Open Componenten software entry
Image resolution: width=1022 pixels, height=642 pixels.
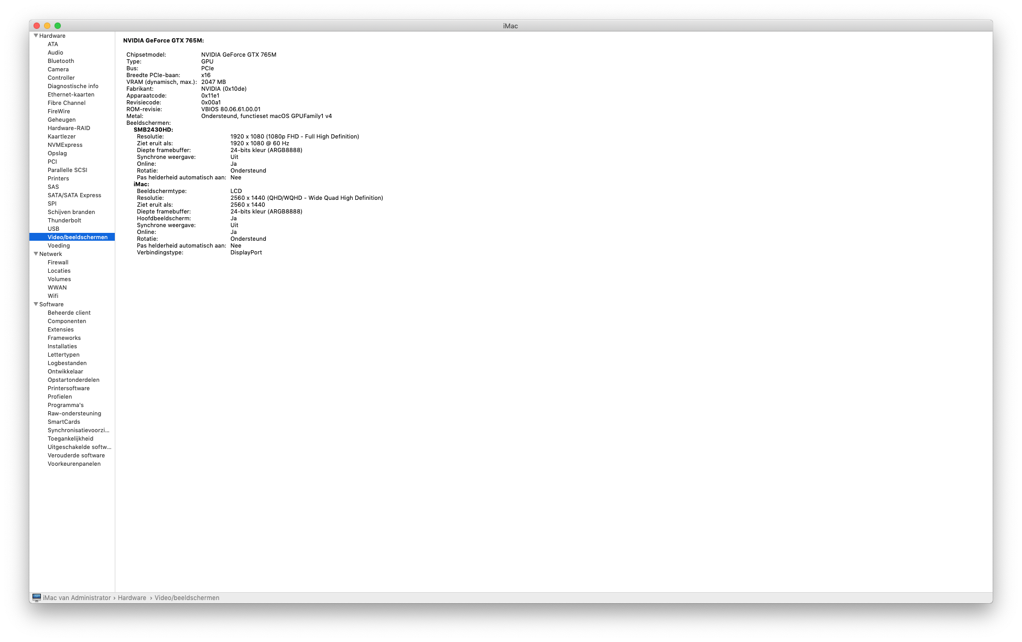67,321
